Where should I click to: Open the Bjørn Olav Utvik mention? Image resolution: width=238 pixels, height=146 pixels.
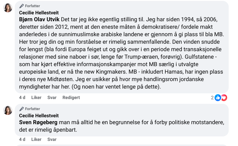pos(39,19)
